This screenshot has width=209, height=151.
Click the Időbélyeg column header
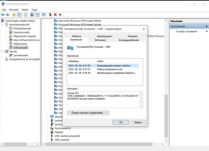(82, 61)
